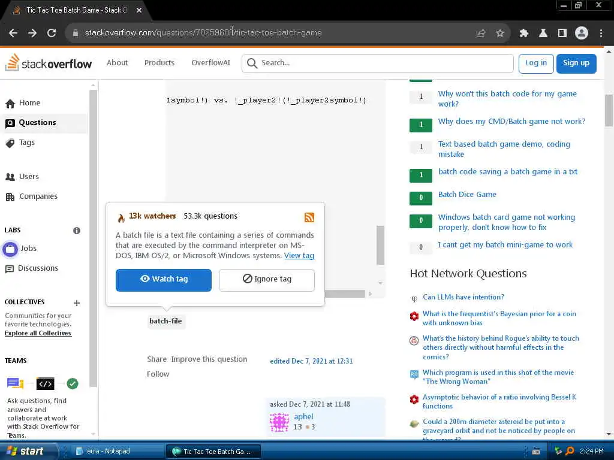614x460 pixels.
Task: Click the RSS feed icon in tag popup
Action: click(x=309, y=217)
